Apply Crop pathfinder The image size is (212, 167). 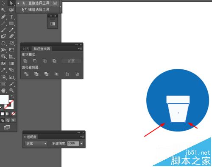pos(56,74)
